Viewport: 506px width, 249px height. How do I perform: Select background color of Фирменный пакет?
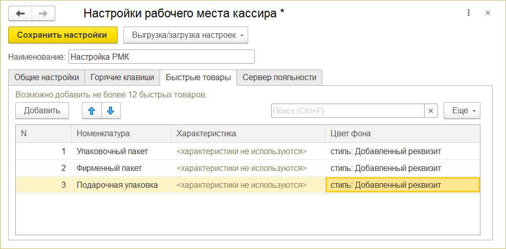[x=403, y=168]
